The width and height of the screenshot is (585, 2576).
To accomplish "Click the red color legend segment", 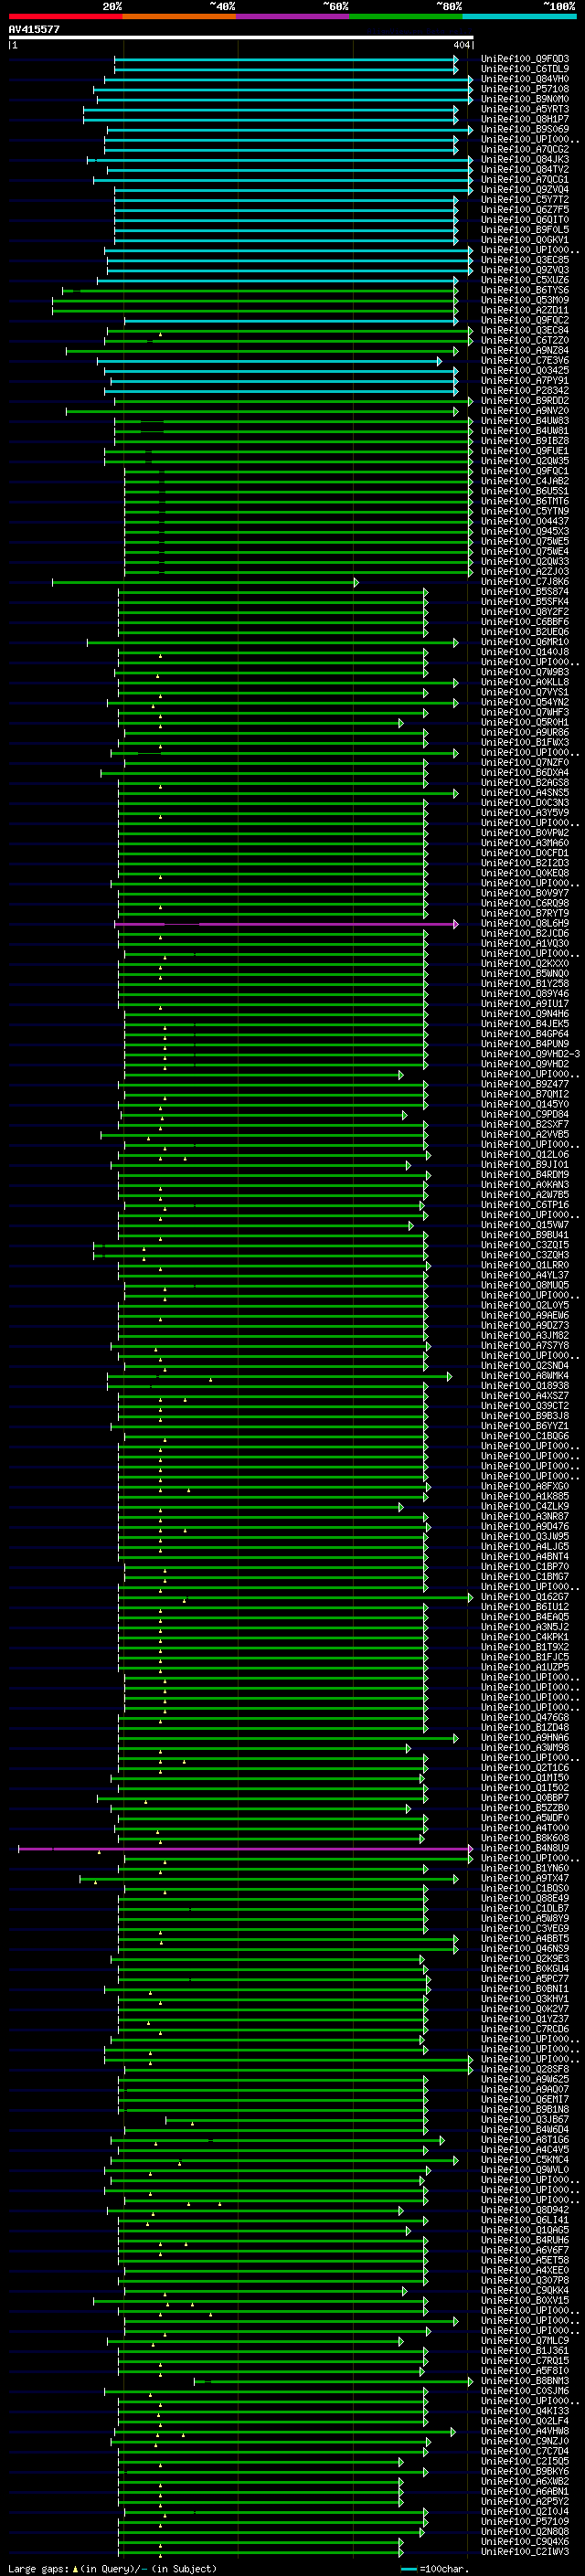I will [65, 16].
